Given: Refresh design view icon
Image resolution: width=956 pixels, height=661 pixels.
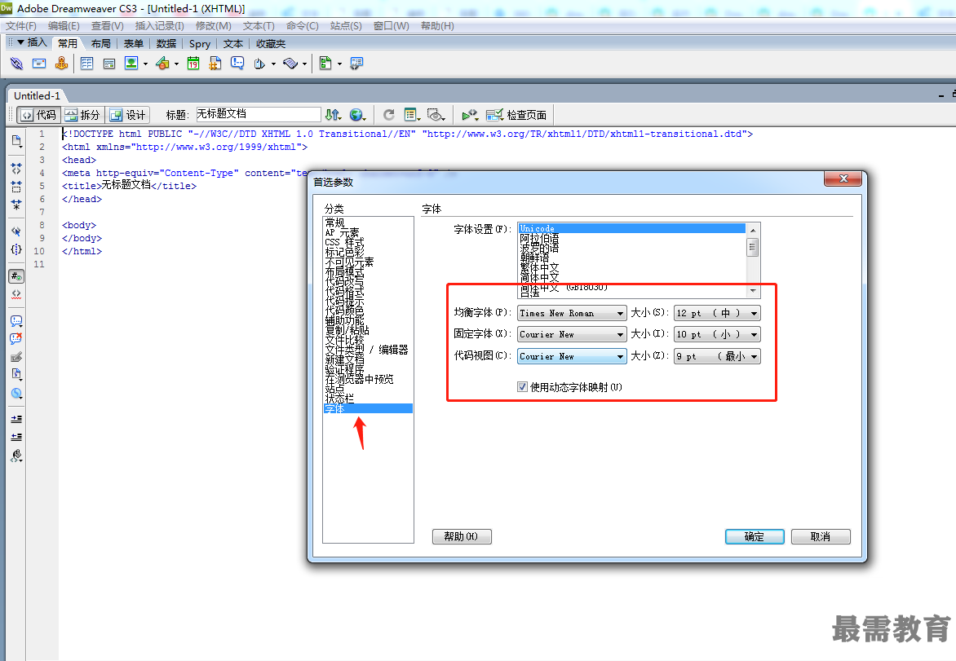Looking at the screenshot, I should (389, 115).
